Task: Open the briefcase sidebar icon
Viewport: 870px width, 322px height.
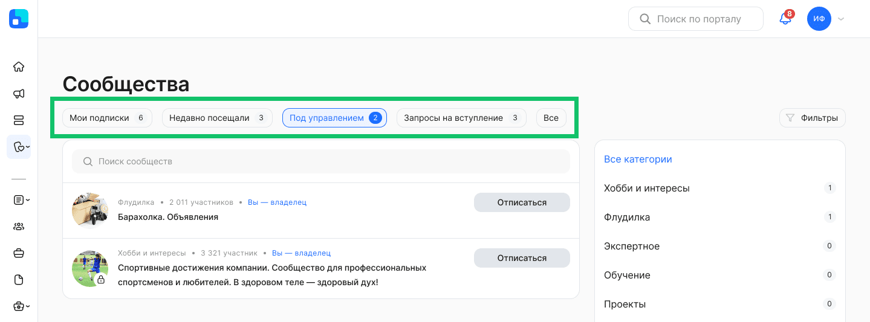Action: click(x=19, y=253)
